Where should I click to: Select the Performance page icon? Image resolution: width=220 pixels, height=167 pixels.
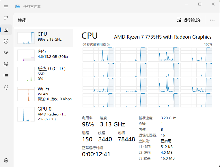6,30
